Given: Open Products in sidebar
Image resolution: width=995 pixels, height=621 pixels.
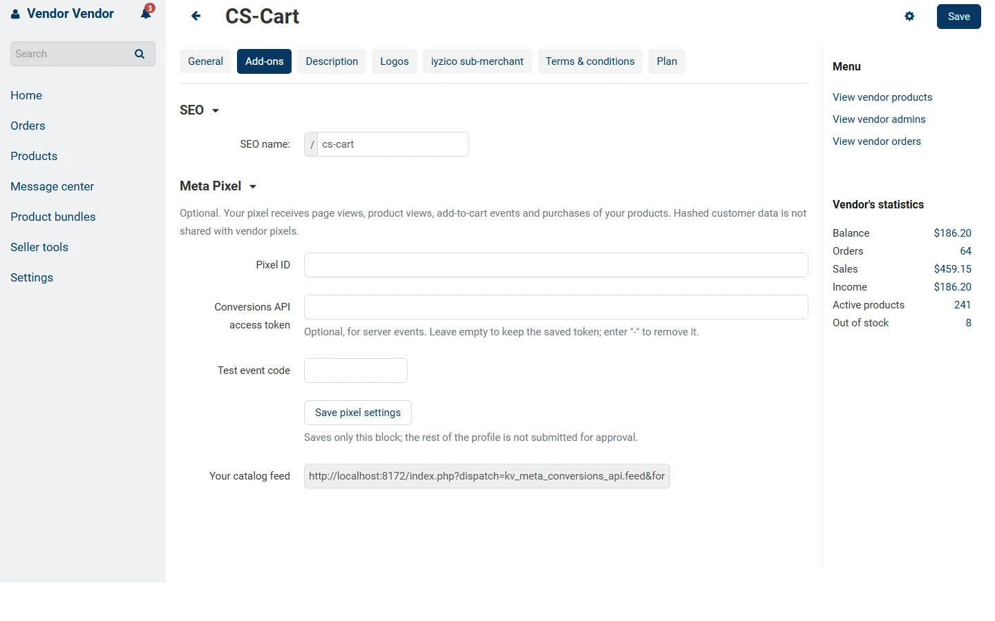Looking at the screenshot, I should (x=34, y=156).
